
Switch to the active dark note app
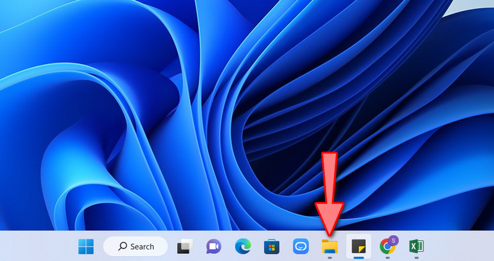pos(359,246)
